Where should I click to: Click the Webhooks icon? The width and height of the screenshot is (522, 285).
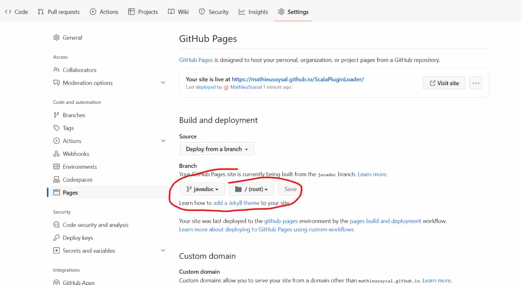tap(57, 154)
